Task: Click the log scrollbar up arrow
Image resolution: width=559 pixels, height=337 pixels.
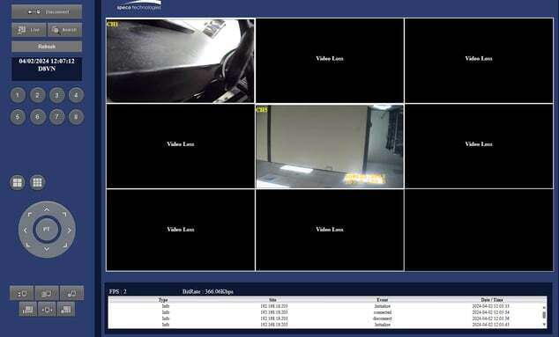Action: 544,307
